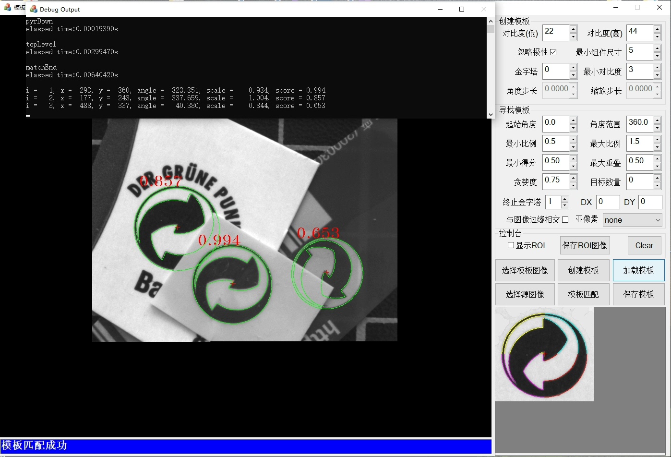Decrease the 最大重叠 value
Image resolution: width=671 pixels, height=457 pixels.
(x=657, y=167)
